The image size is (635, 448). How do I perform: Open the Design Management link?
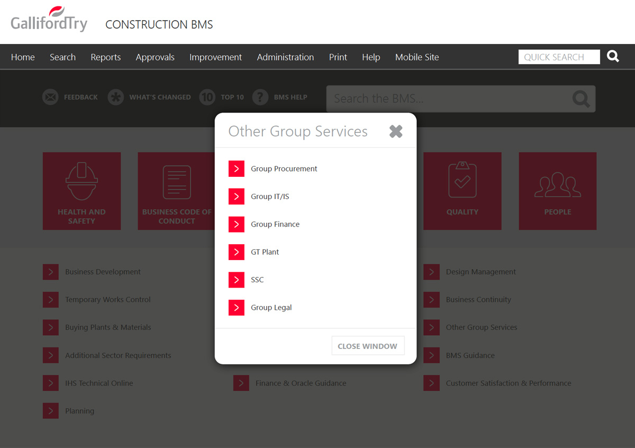[x=481, y=272]
